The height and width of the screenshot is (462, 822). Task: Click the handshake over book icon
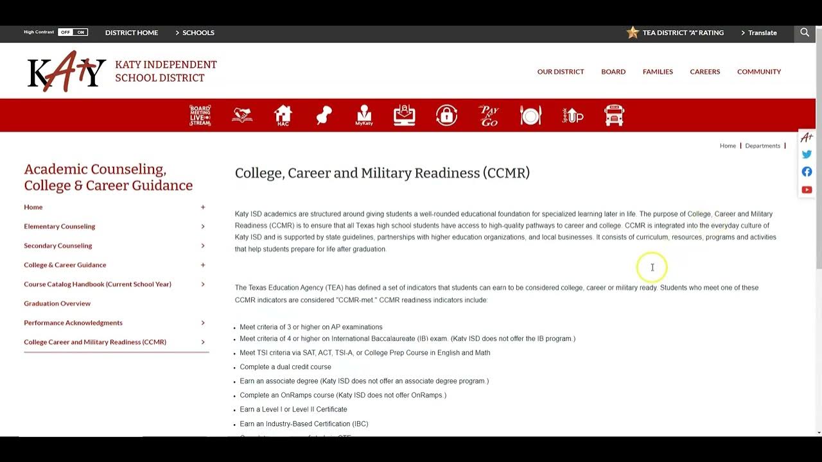[x=242, y=116]
